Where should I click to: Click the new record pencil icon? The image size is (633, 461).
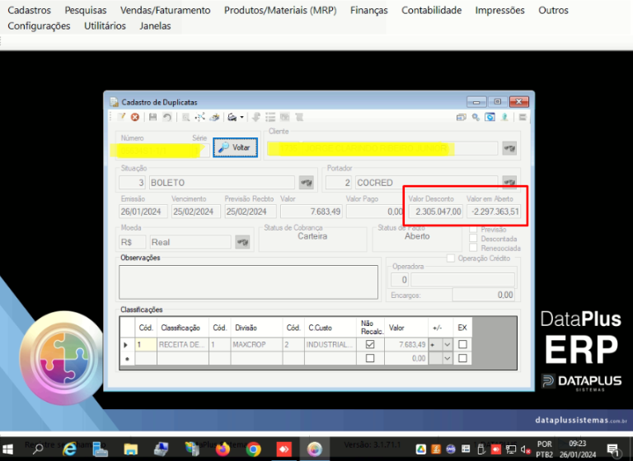[121, 117]
